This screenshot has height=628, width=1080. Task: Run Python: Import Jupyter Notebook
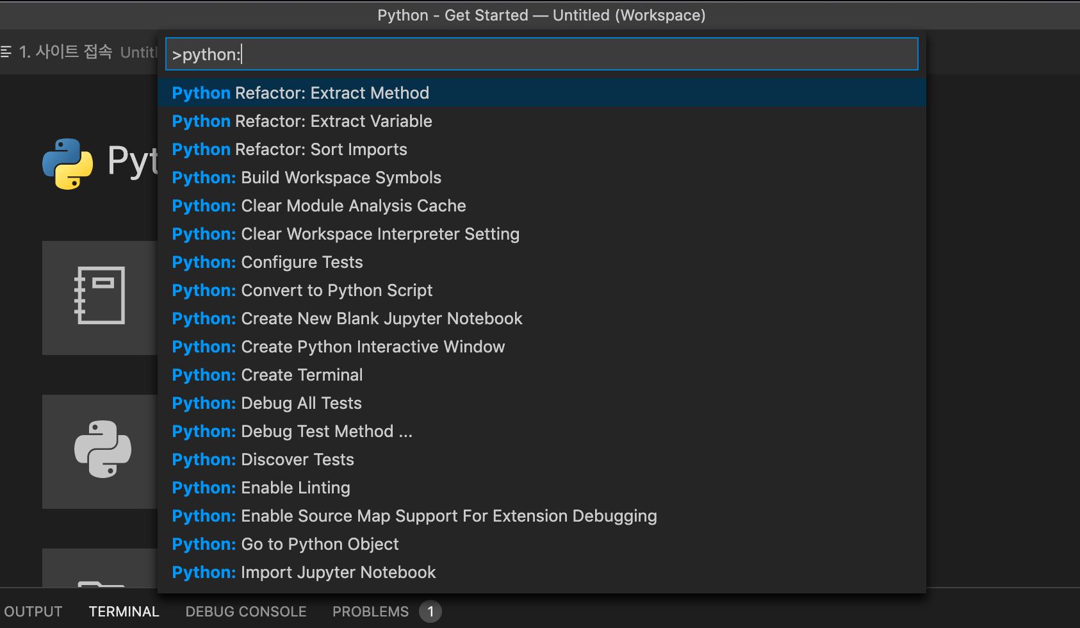coord(541,572)
